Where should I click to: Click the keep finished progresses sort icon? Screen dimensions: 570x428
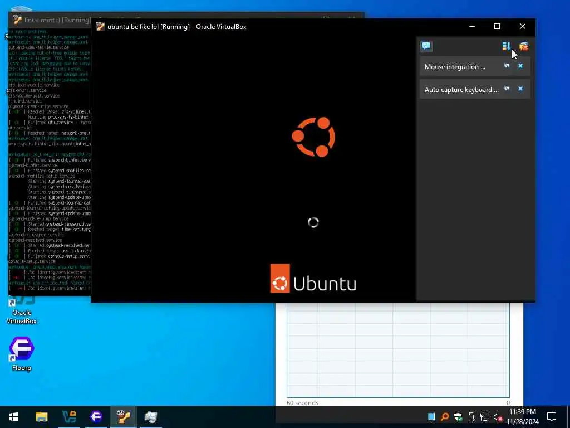pyautogui.click(x=506, y=46)
